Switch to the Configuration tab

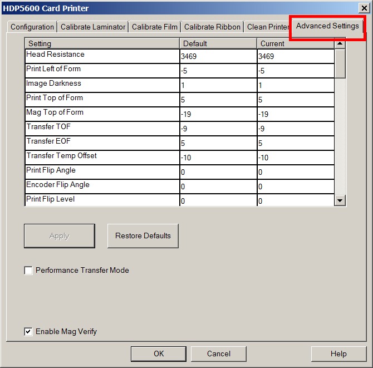click(x=32, y=27)
